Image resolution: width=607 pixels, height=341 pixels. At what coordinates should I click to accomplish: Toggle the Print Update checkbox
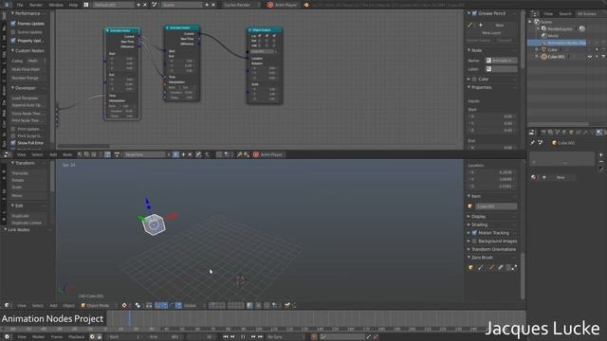coord(13,129)
